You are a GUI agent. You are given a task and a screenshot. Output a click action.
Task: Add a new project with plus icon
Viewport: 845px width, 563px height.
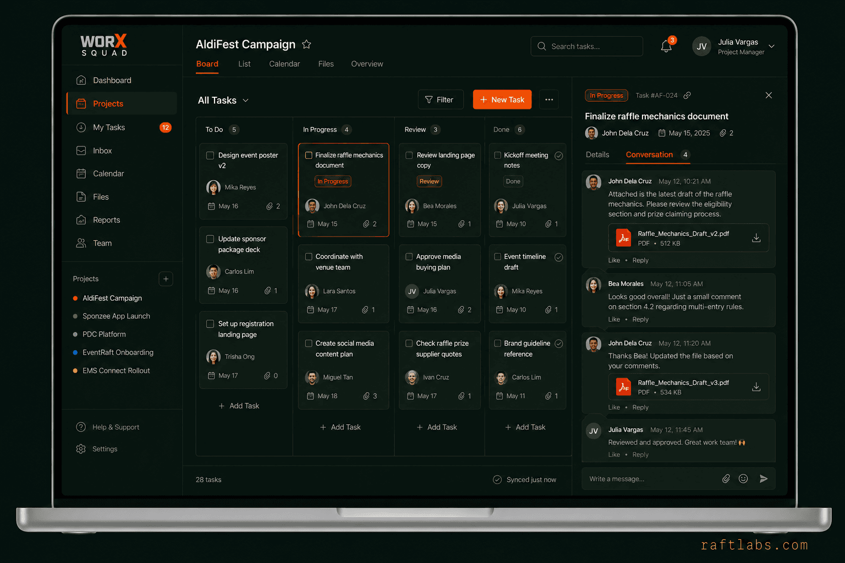coord(166,279)
